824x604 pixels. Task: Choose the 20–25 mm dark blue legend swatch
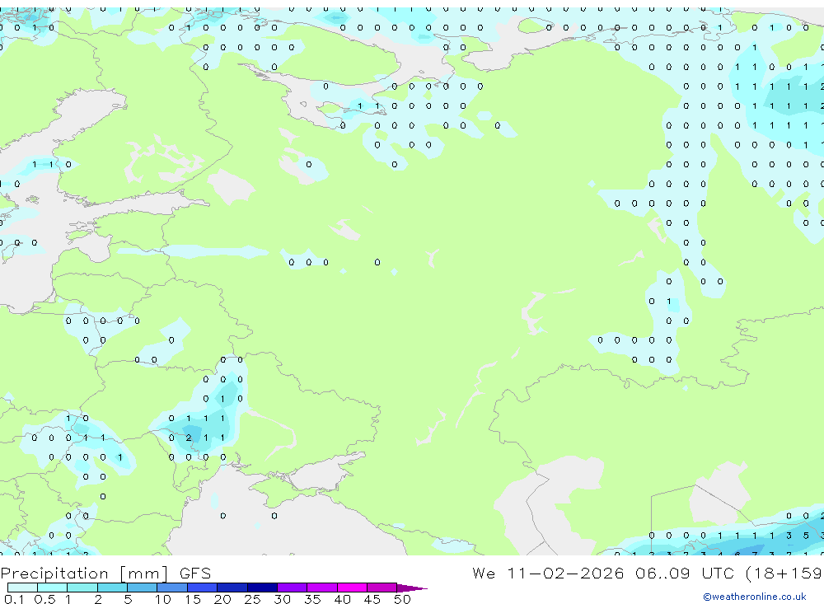tap(232, 588)
